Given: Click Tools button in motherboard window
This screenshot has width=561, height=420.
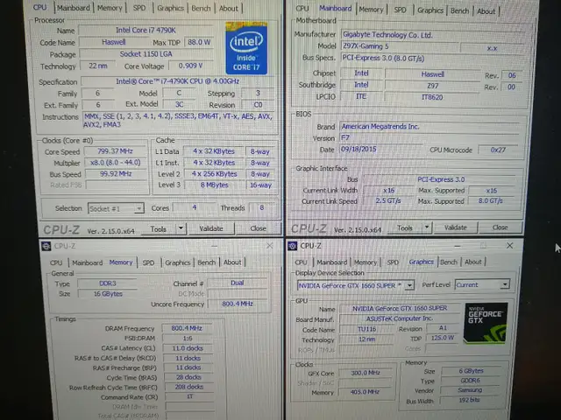Looking at the screenshot, I should coord(405,227).
